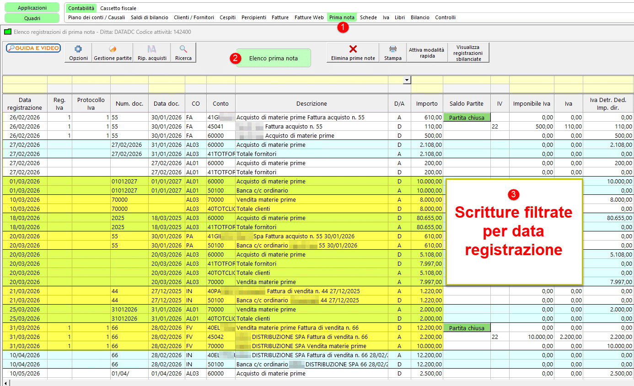Click the Applicazioni button
This screenshot has height=386, width=634.
click(32, 8)
